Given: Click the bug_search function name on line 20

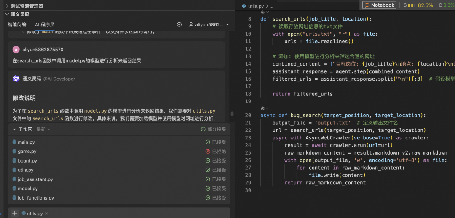Looking at the screenshot, I should pyautogui.click(x=306, y=116).
